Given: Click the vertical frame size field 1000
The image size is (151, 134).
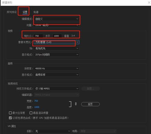Looking at the screenshot, I should pyautogui.click(x=57, y=36).
